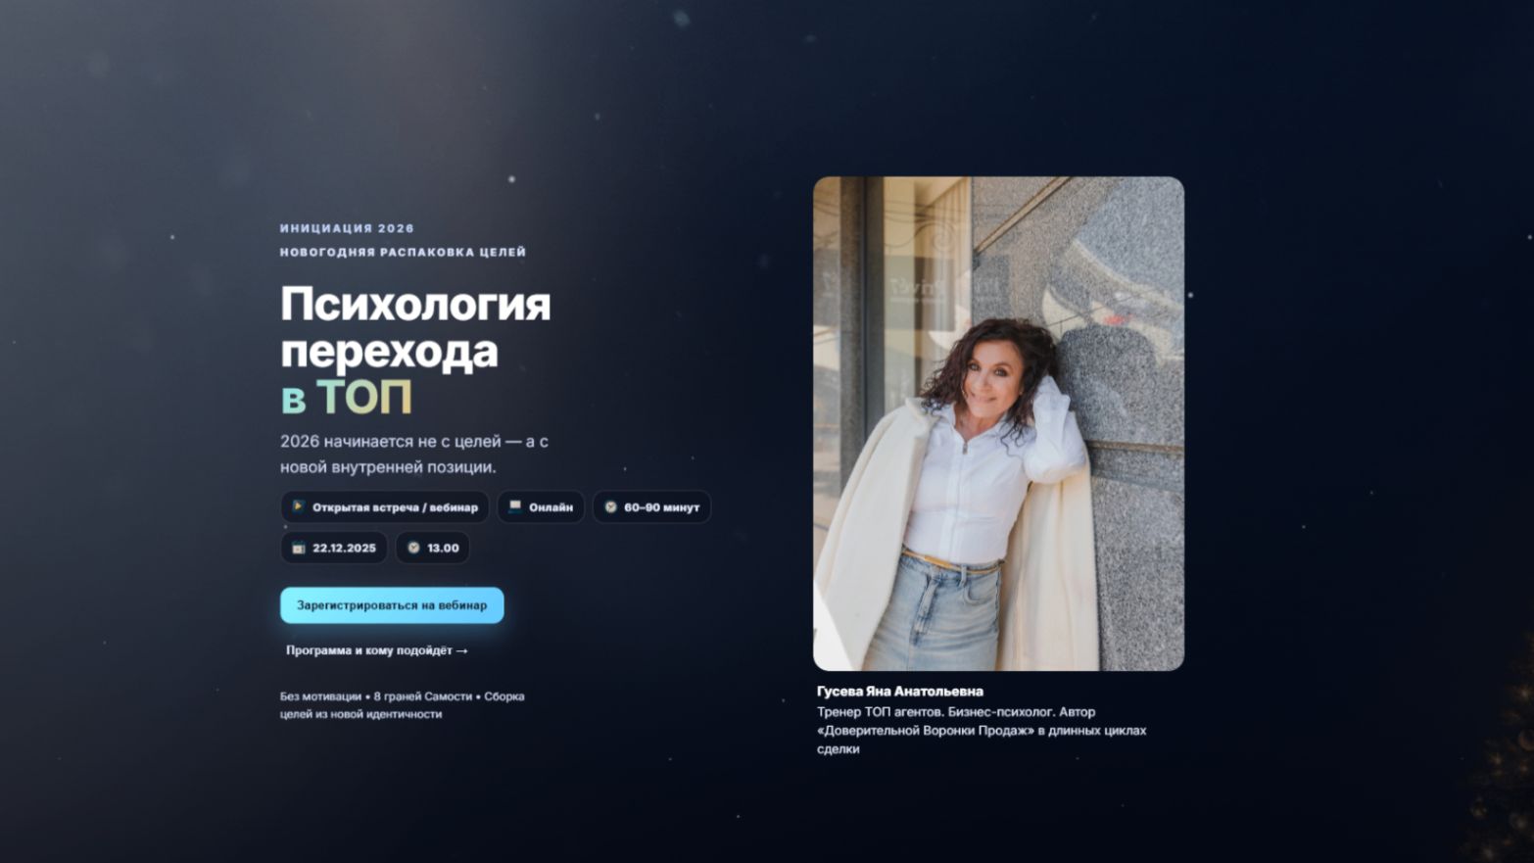
Task: Select the 60–90 минут duration chip
Action: tap(651, 507)
